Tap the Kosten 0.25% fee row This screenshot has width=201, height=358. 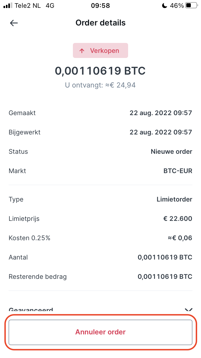100,238
